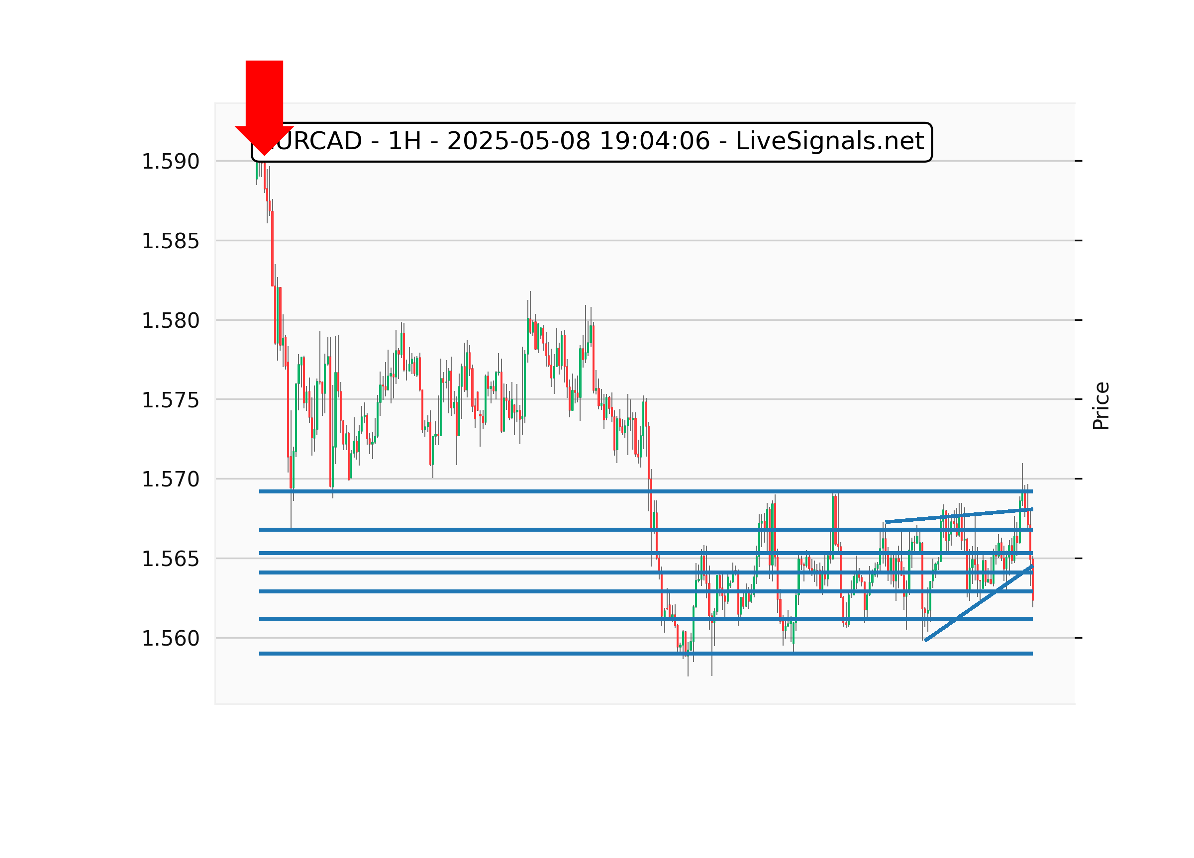This screenshot has width=1194, height=858.
Task: Click the EURCAD chart title box
Action: (591, 142)
